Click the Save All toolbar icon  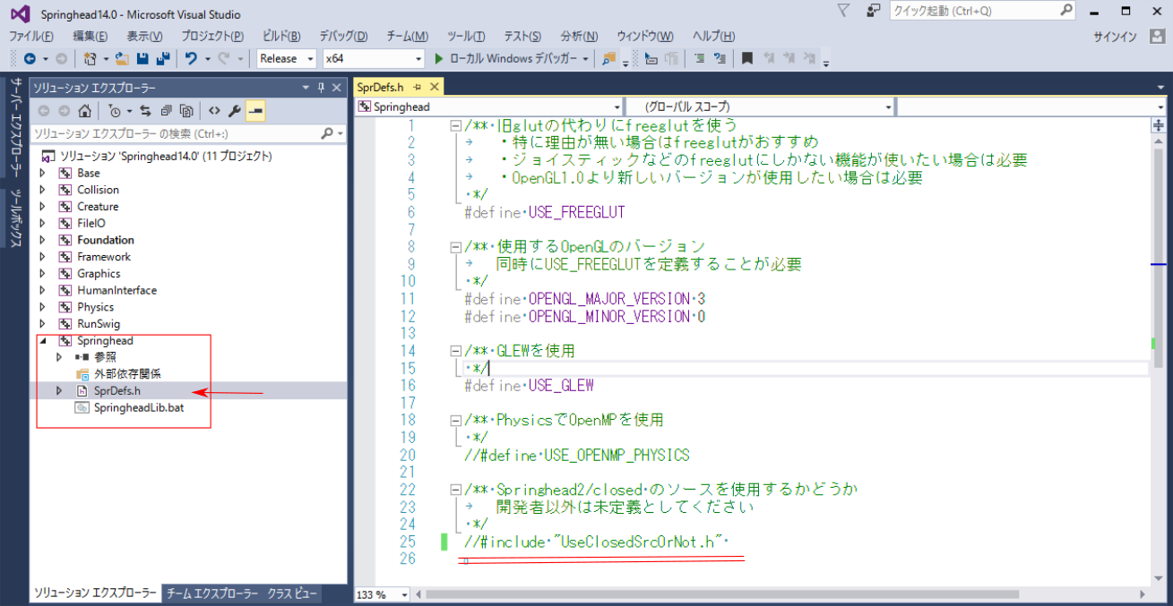162,58
